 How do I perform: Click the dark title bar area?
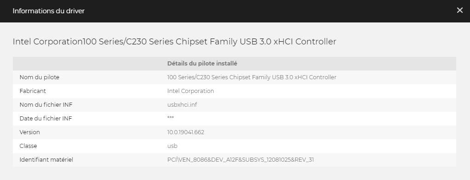click(235, 11)
